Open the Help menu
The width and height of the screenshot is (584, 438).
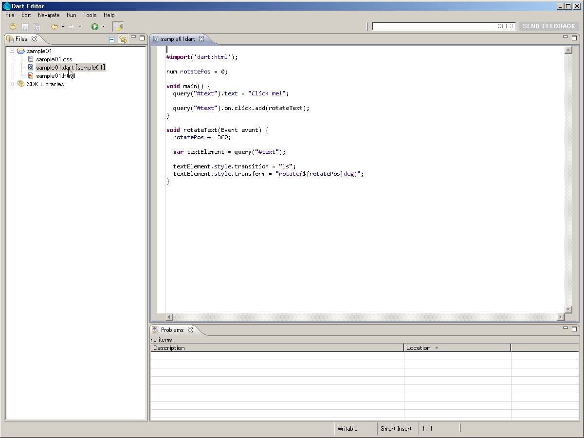coord(109,15)
